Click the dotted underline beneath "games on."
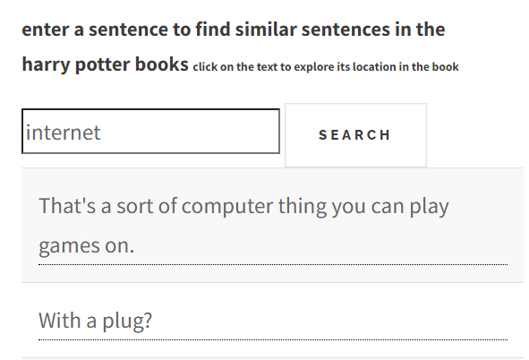Image resolution: width=529 pixels, height=360 pixels. (x=273, y=264)
